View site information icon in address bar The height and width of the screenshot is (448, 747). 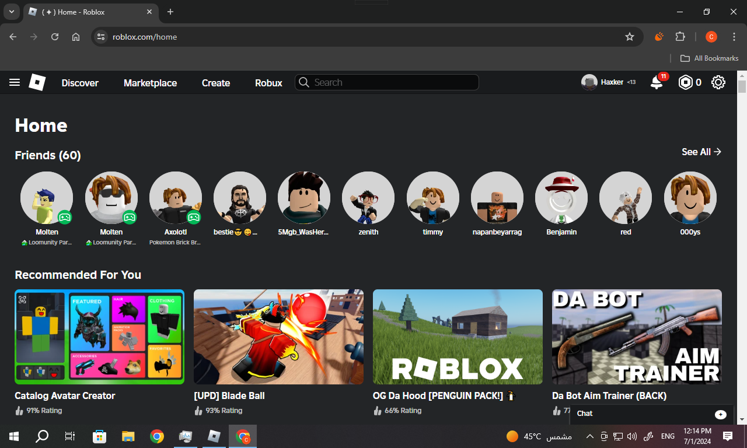(x=101, y=37)
